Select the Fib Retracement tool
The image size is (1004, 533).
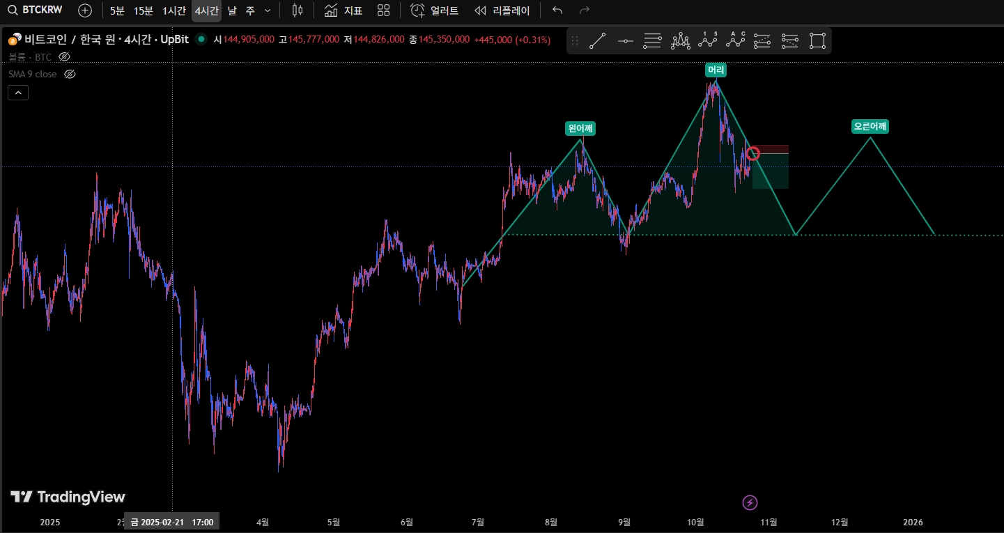(x=652, y=41)
